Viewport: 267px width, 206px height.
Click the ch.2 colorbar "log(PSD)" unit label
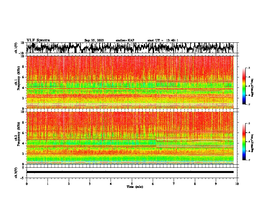coord(252,143)
